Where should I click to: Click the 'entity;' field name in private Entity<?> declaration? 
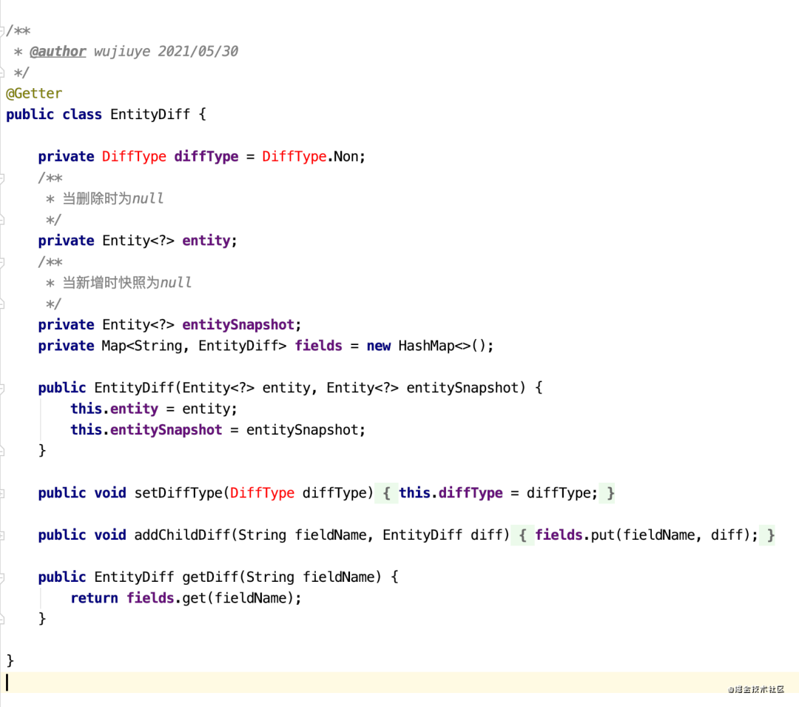click(209, 241)
